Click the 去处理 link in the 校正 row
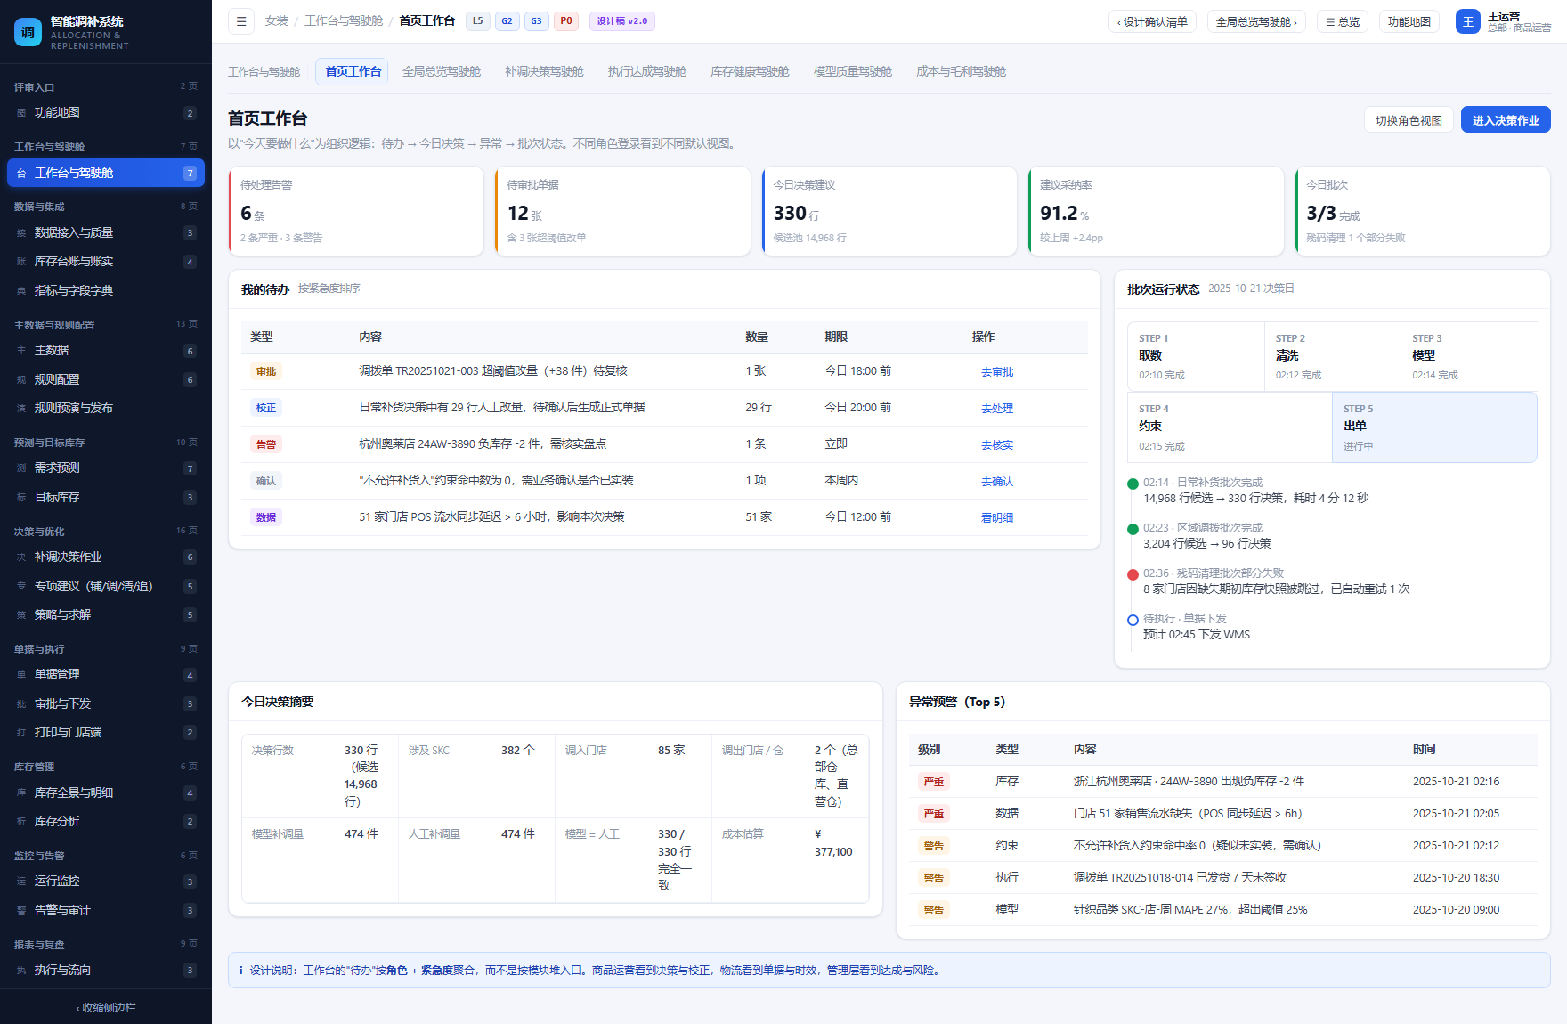This screenshot has width=1567, height=1024. (x=997, y=409)
